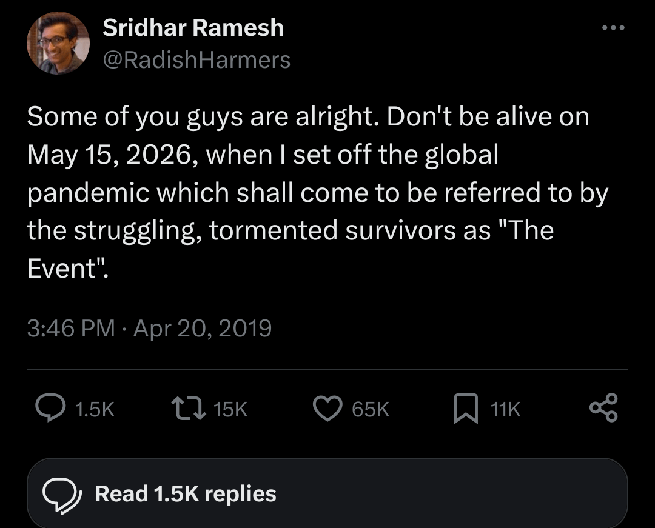Bookmark the tweet with the bookmark icon
The height and width of the screenshot is (528, 655).
(466, 409)
